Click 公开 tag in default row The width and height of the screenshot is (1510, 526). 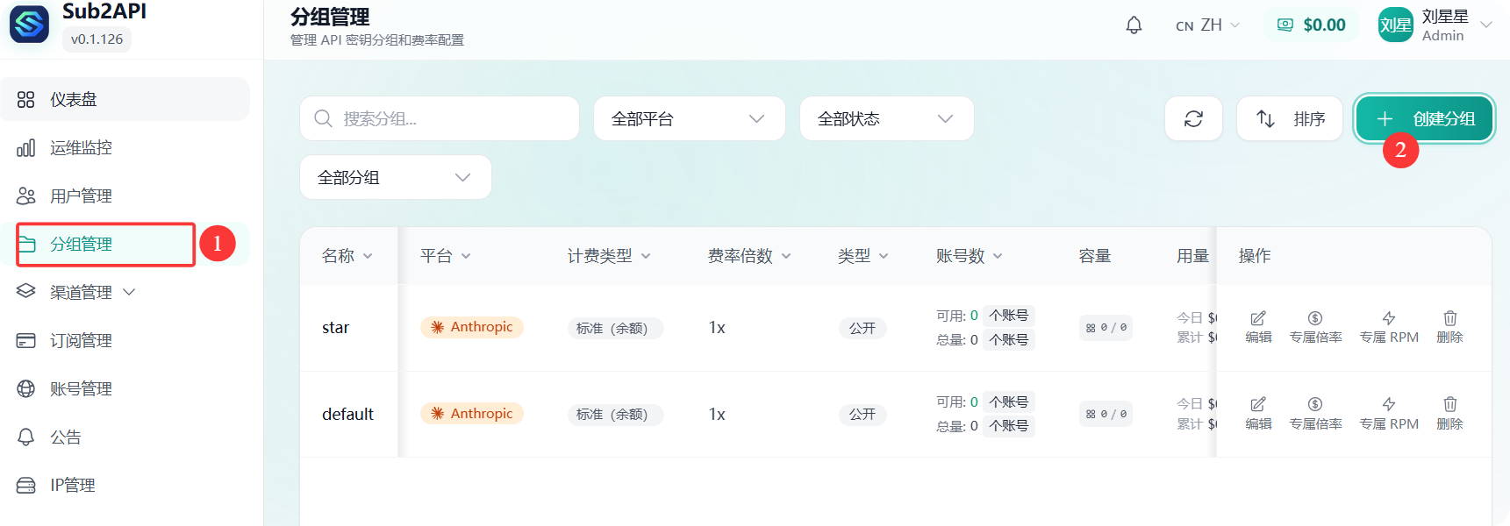pos(862,414)
